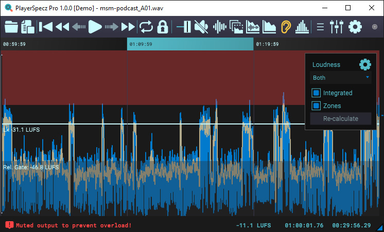Click the padlock lock icon
The height and width of the screenshot is (232, 384).
(163, 26)
